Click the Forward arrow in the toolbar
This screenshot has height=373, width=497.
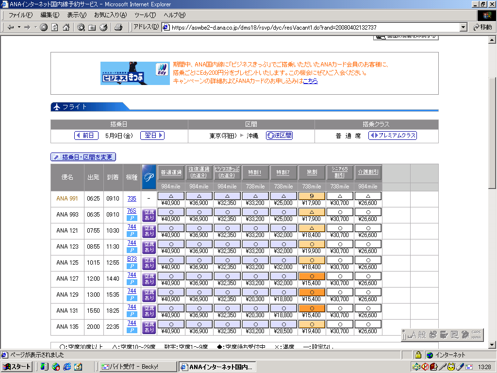(x=27, y=27)
